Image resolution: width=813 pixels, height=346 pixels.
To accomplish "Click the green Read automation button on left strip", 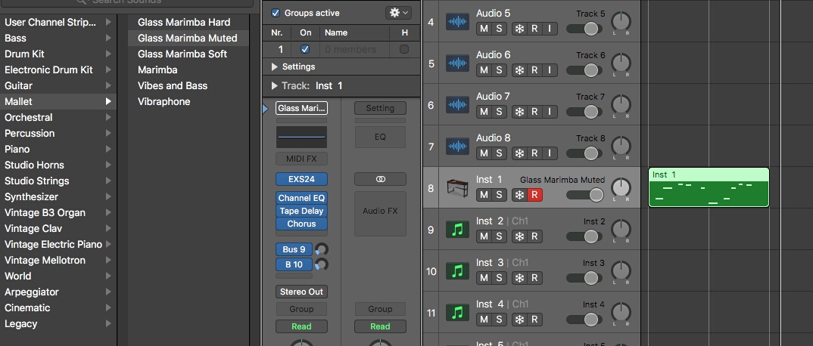I will coord(301,326).
